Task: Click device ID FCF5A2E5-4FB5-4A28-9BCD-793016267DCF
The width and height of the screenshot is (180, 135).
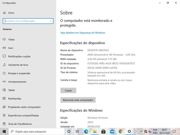Action: point(111,64)
